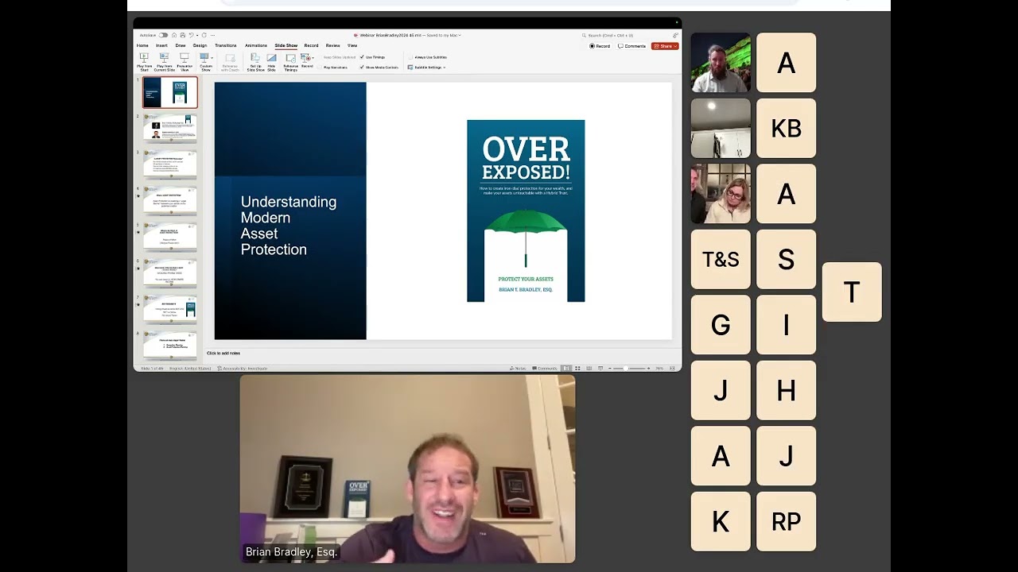Click English (United States) language indicator

190,369
